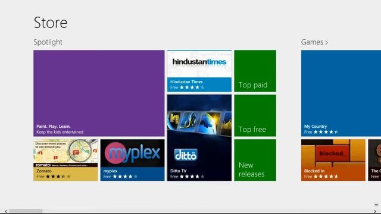Click the My Country star rating

326,132
